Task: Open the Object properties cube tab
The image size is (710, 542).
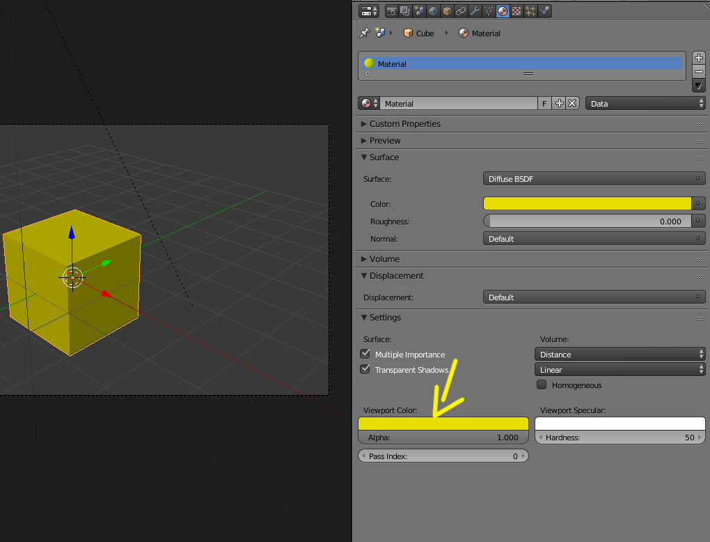Action: coord(447,11)
